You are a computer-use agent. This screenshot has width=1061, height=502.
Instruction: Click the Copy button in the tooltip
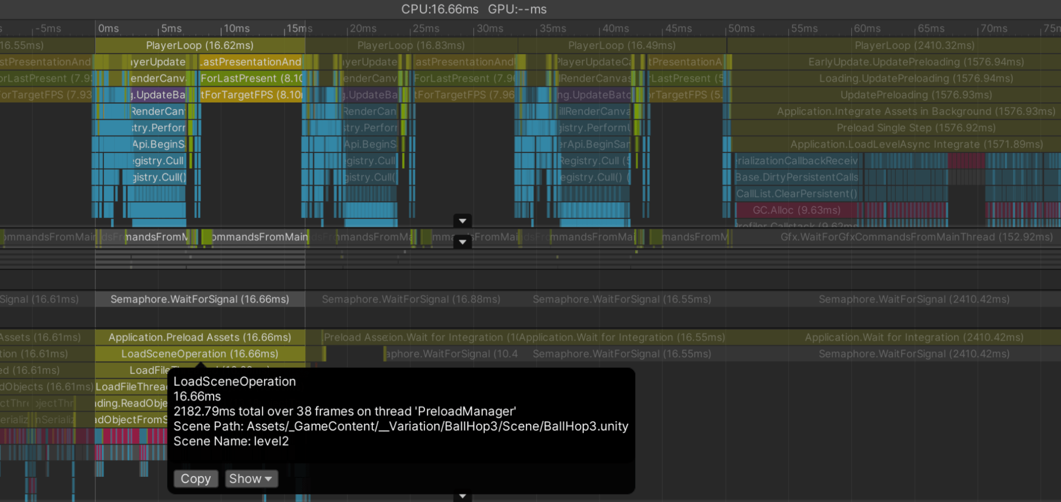pyautogui.click(x=196, y=479)
